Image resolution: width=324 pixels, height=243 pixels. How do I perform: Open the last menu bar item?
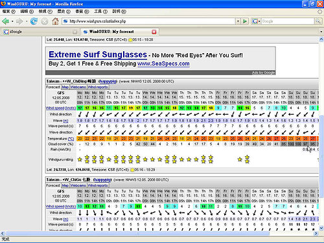[119, 12]
